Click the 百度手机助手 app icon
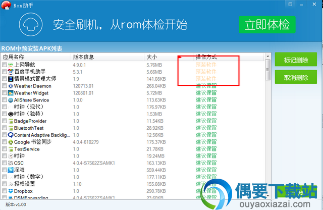This screenshot has width=323, height=210. (11, 72)
